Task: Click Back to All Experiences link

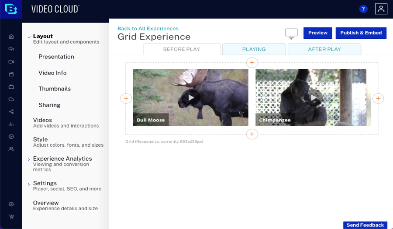Action: 148,28
